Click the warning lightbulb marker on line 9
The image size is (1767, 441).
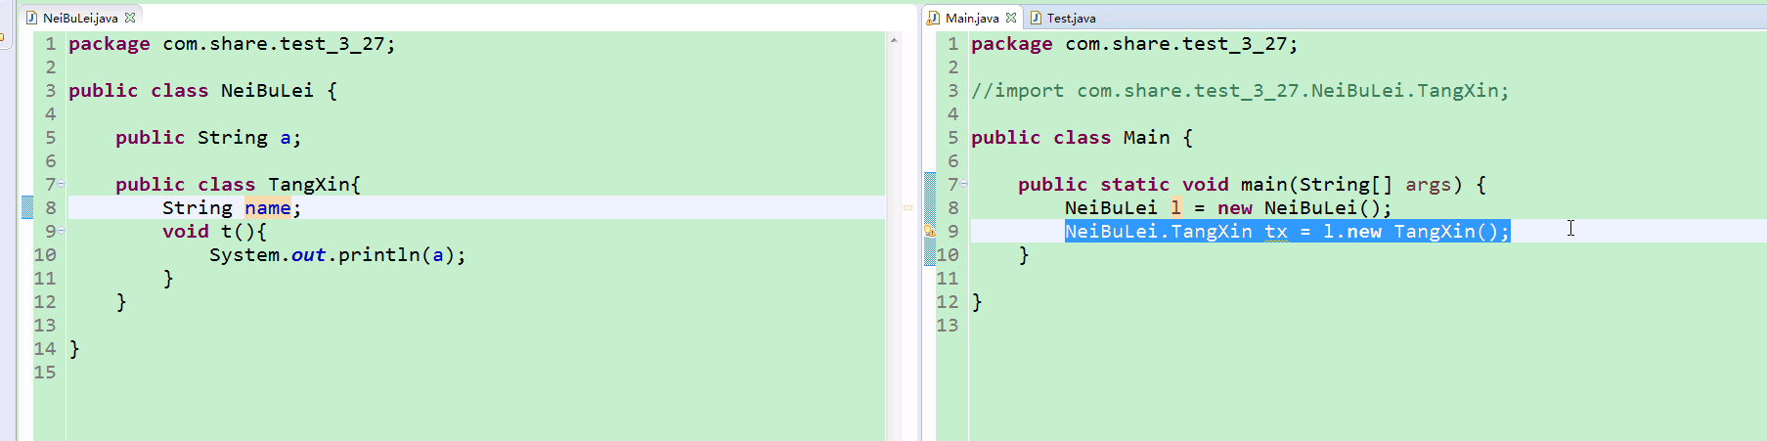tap(930, 232)
